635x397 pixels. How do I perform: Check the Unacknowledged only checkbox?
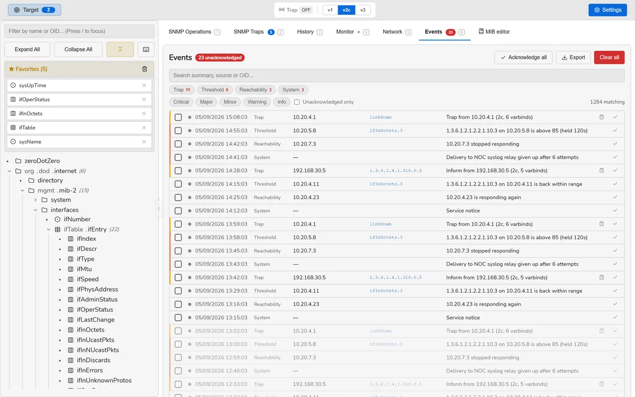297,102
